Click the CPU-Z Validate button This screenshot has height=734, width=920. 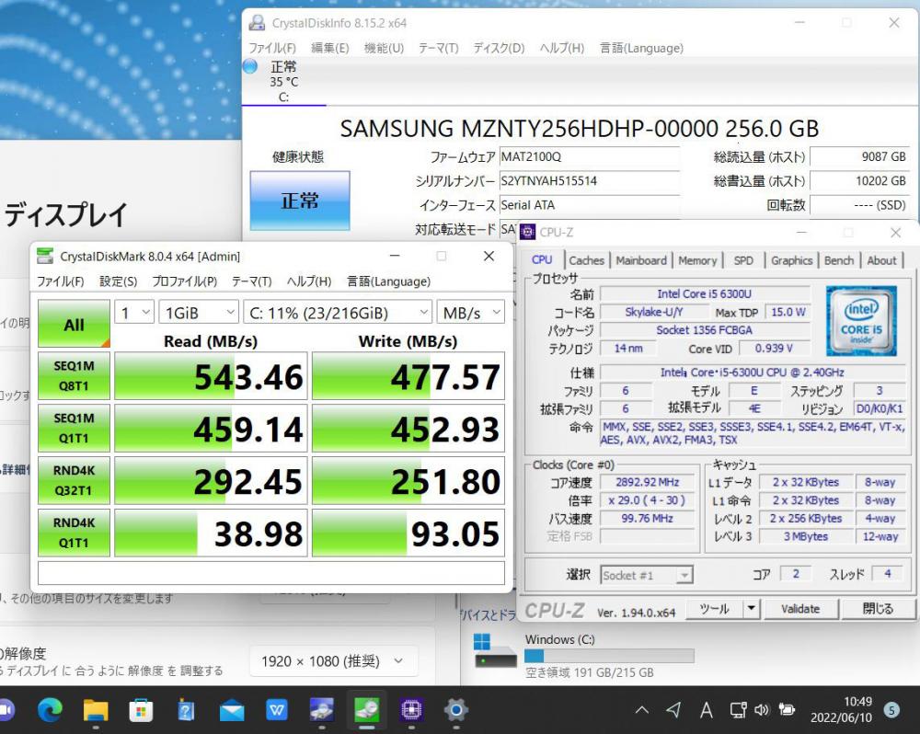tap(800, 608)
